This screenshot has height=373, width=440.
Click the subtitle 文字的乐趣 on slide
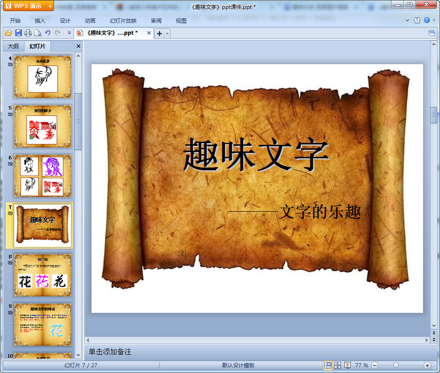pyautogui.click(x=320, y=212)
